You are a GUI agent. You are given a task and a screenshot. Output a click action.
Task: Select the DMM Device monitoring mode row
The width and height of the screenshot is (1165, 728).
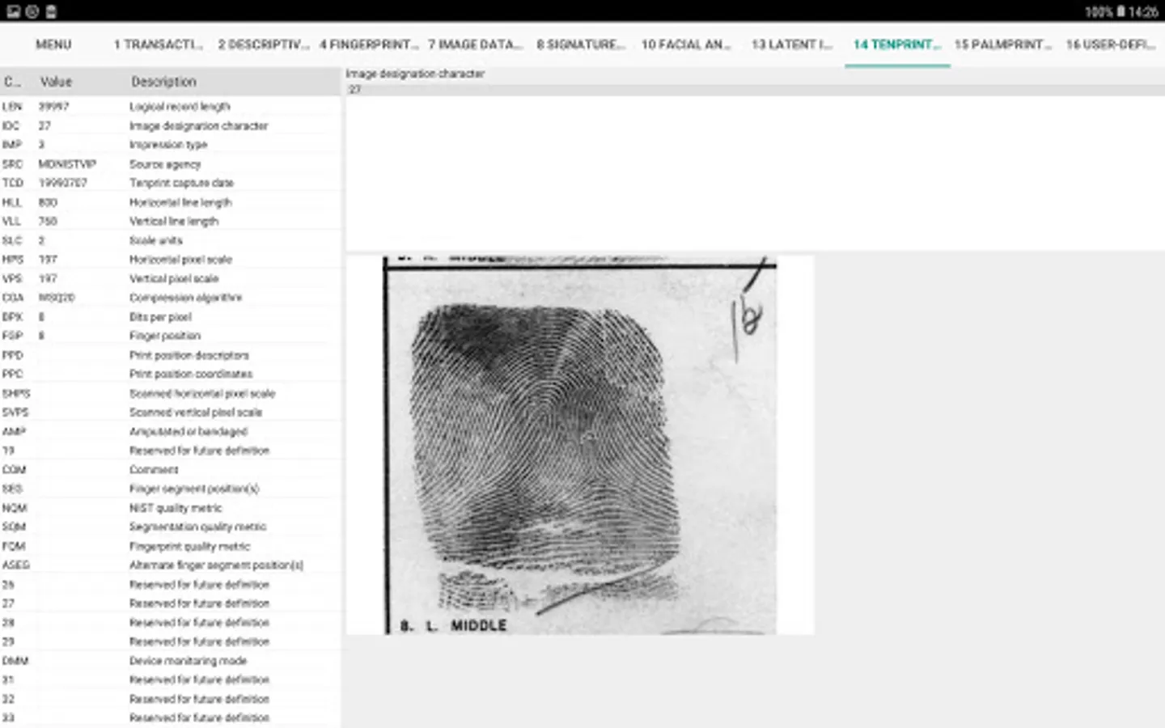point(170,661)
